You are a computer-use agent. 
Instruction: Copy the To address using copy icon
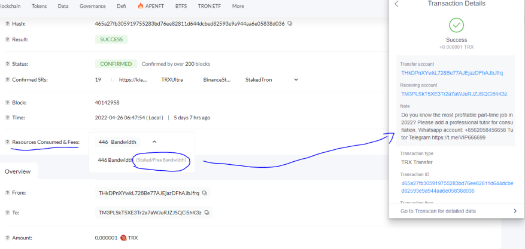207,213
